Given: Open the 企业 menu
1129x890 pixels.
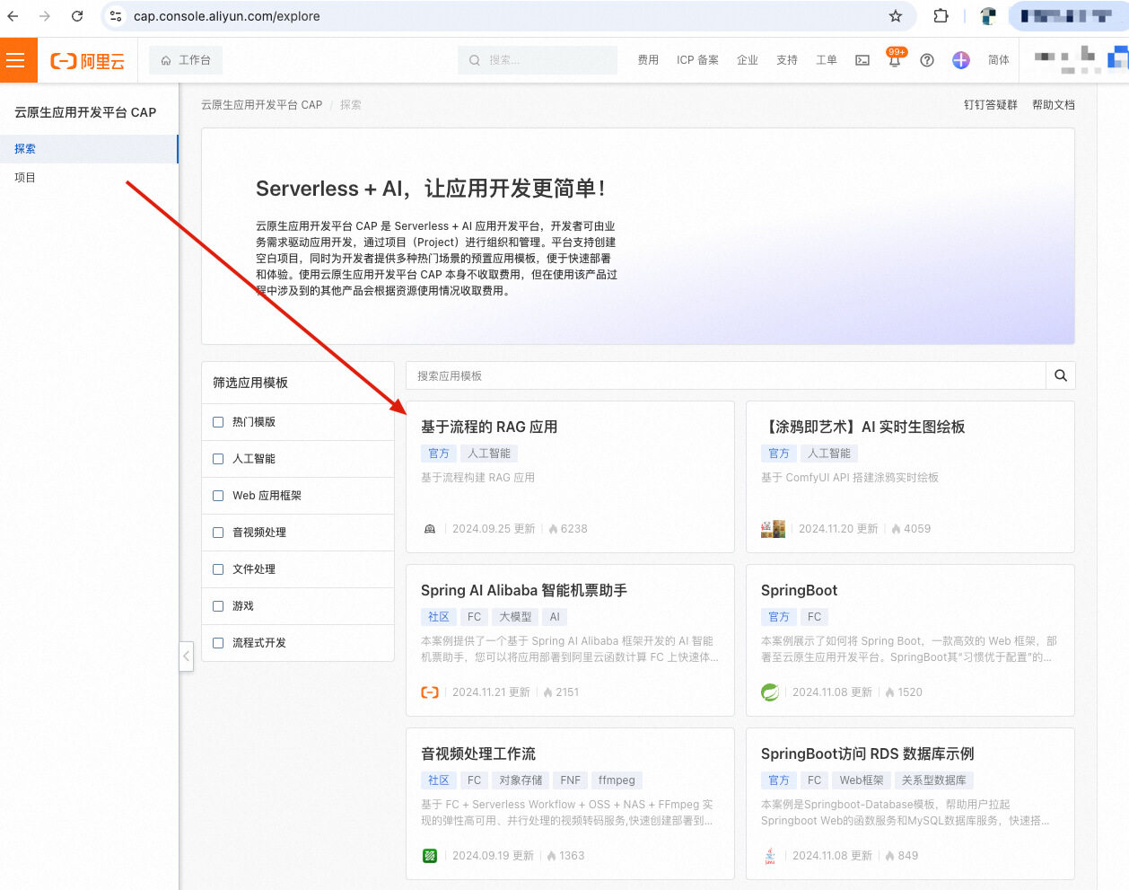Looking at the screenshot, I should (x=748, y=60).
